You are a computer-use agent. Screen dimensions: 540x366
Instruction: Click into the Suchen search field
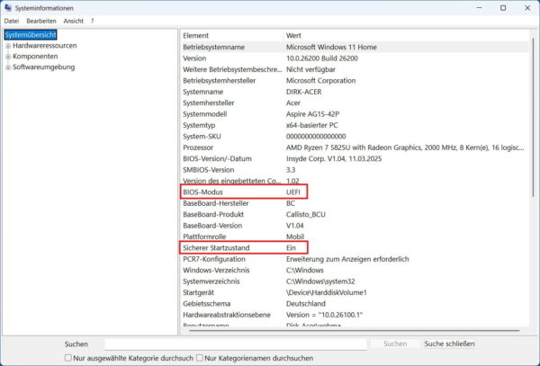tap(236, 344)
